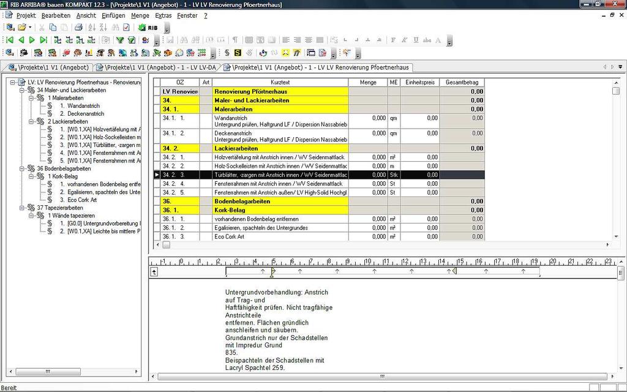Click the align left icon
627x392 pixels.
[x=286, y=40]
